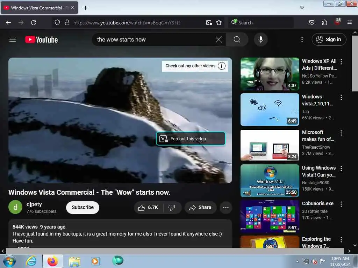Viewport: 358px width, 268px height.
Task: Open the djpety channel avatar
Action: [15, 207]
